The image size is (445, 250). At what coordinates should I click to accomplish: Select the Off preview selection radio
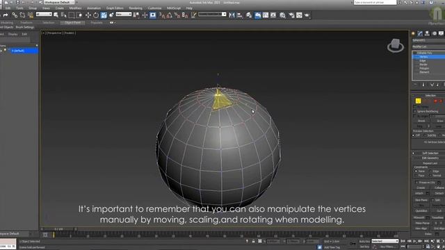414,135
